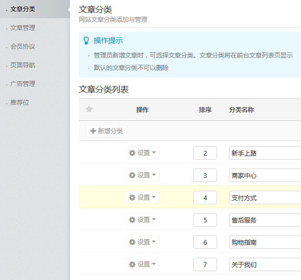
Task: Edit the 售后服务 category name field
Action: point(265,220)
